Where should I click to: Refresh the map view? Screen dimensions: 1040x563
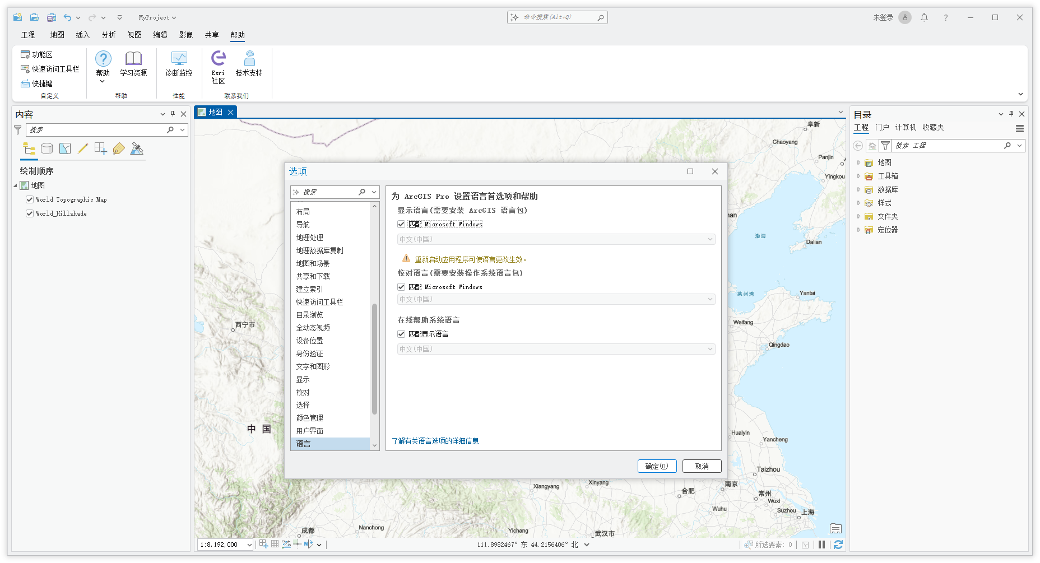[838, 545]
